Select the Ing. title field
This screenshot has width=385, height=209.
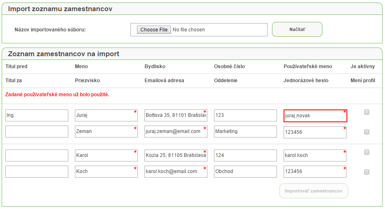[37, 115]
